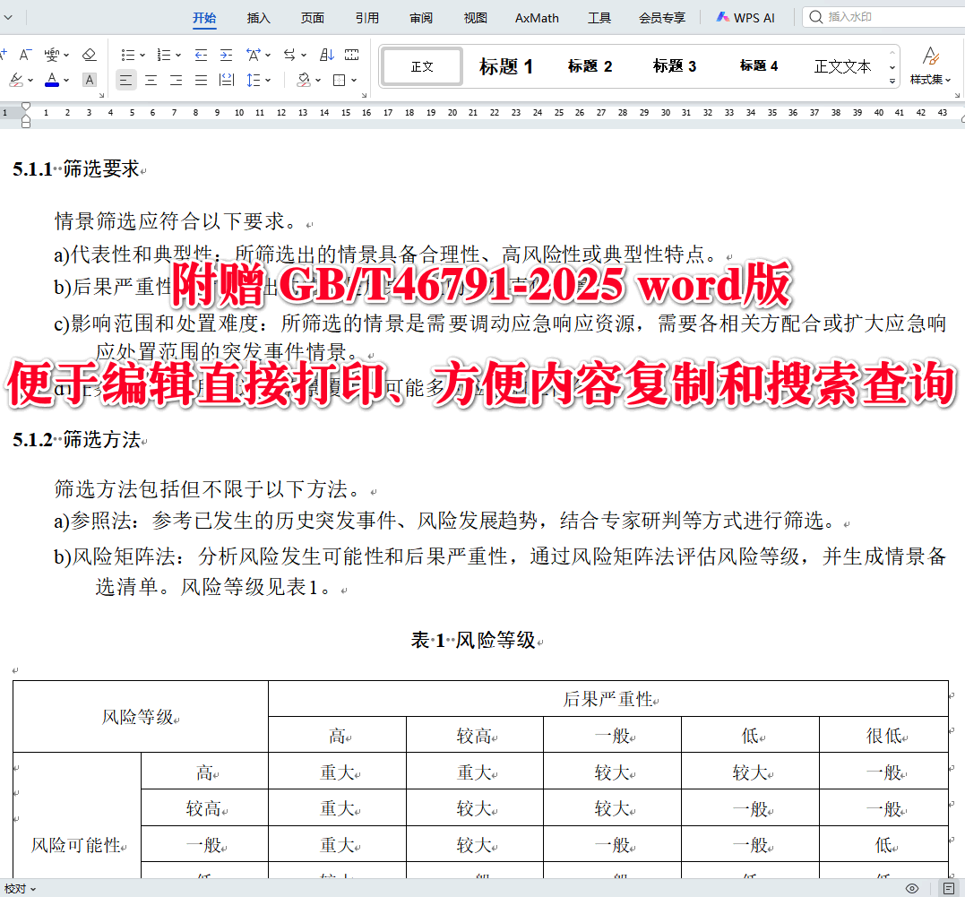Click the sort paragraphs icon
The width and height of the screenshot is (965, 897).
(x=326, y=54)
